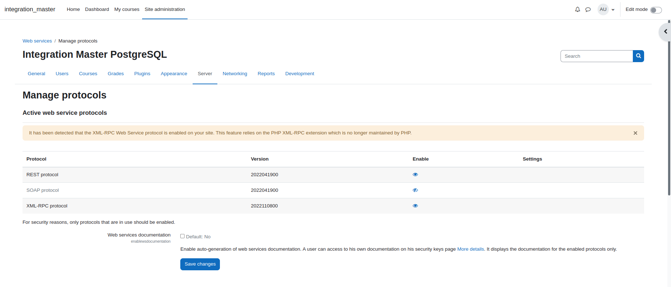
Task: Check the Web services documentation checkbox
Action: tap(182, 236)
